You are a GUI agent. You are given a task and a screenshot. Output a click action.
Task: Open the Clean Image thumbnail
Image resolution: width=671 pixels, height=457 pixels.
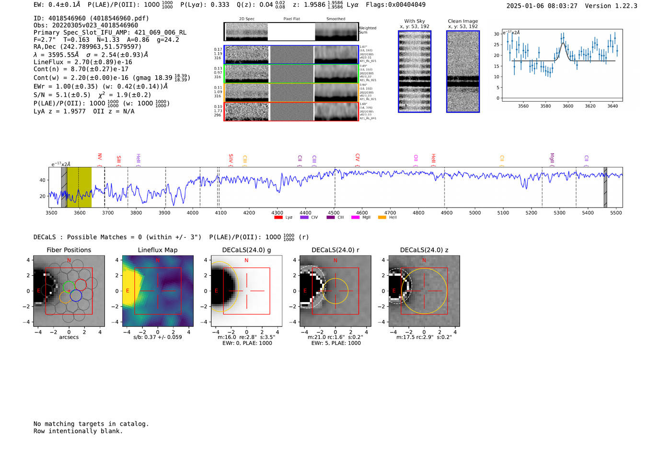(463, 71)
